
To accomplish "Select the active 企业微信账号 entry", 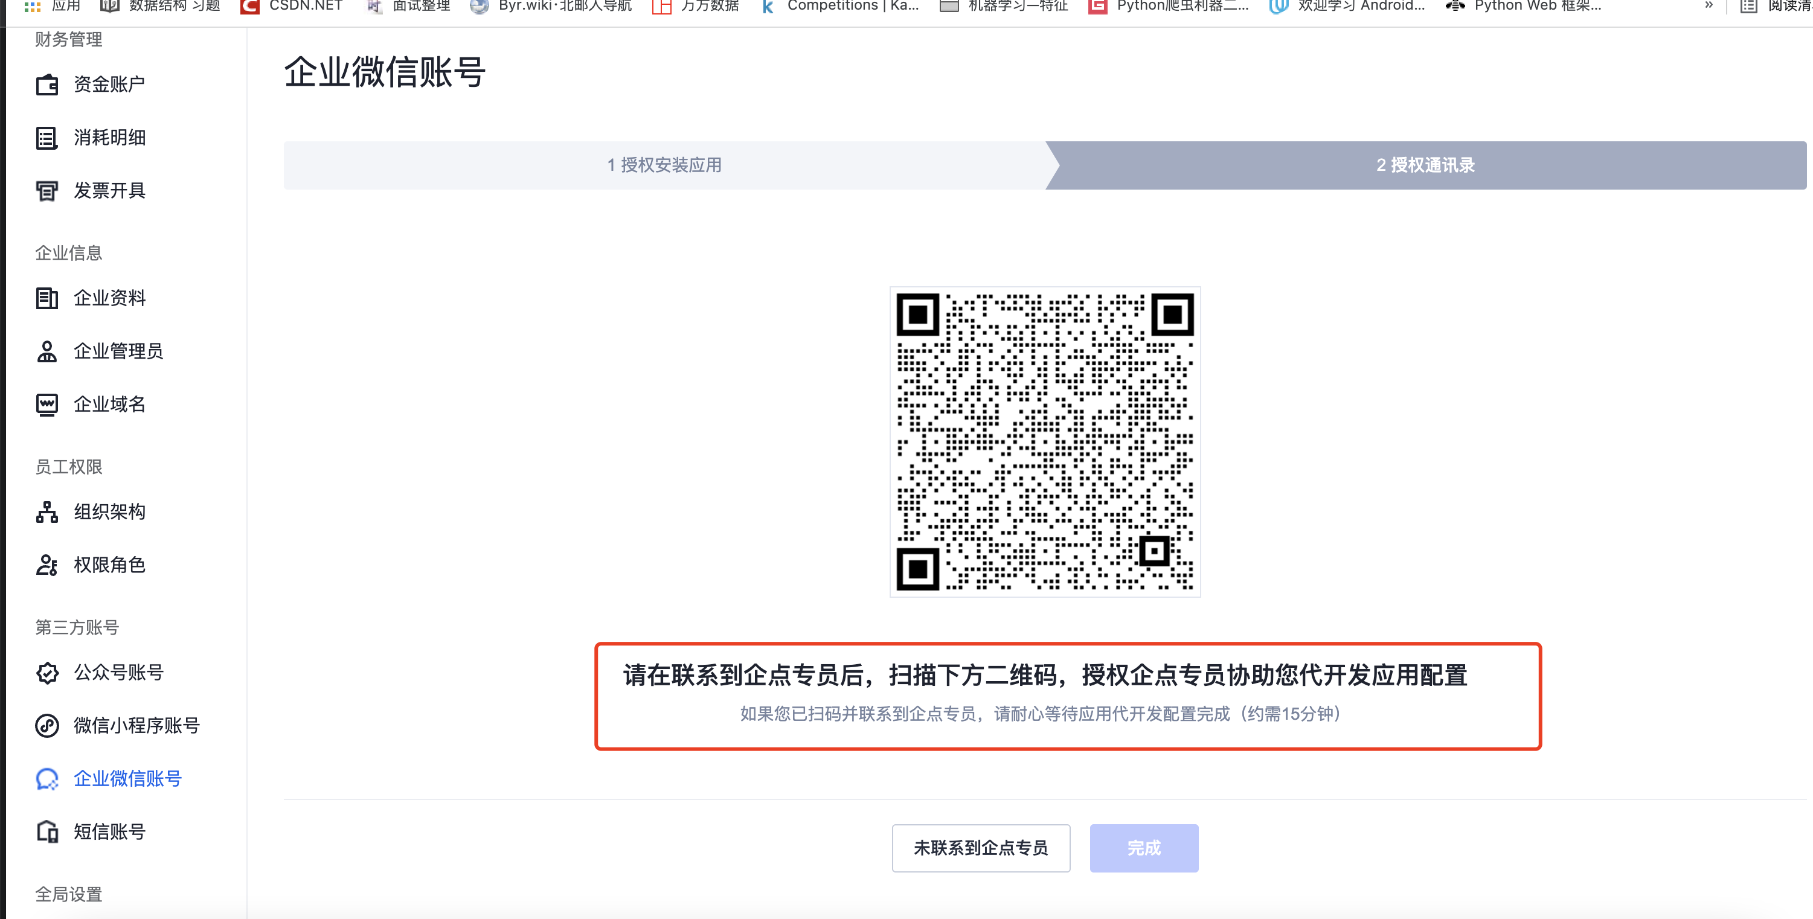I will 126,779.
